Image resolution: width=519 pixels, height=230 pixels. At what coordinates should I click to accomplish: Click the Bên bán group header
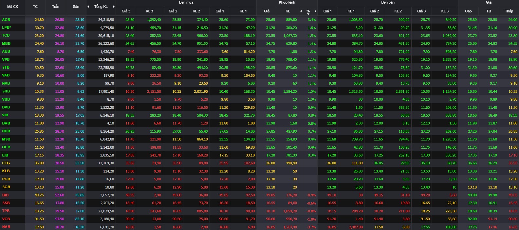[388, 3]
